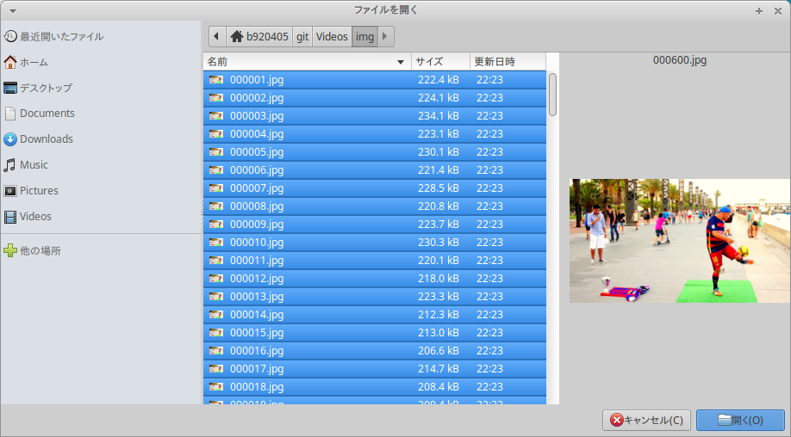
Task: Click the path bar forward arrow
Action: (x=385, y=36)
